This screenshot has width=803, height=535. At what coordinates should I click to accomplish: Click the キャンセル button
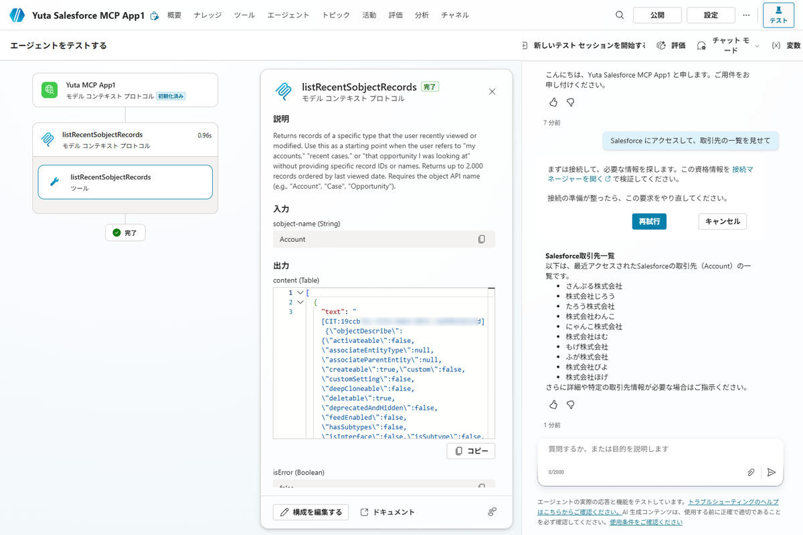pos(723,222)
